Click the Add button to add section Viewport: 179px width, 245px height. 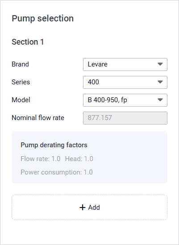89,207
